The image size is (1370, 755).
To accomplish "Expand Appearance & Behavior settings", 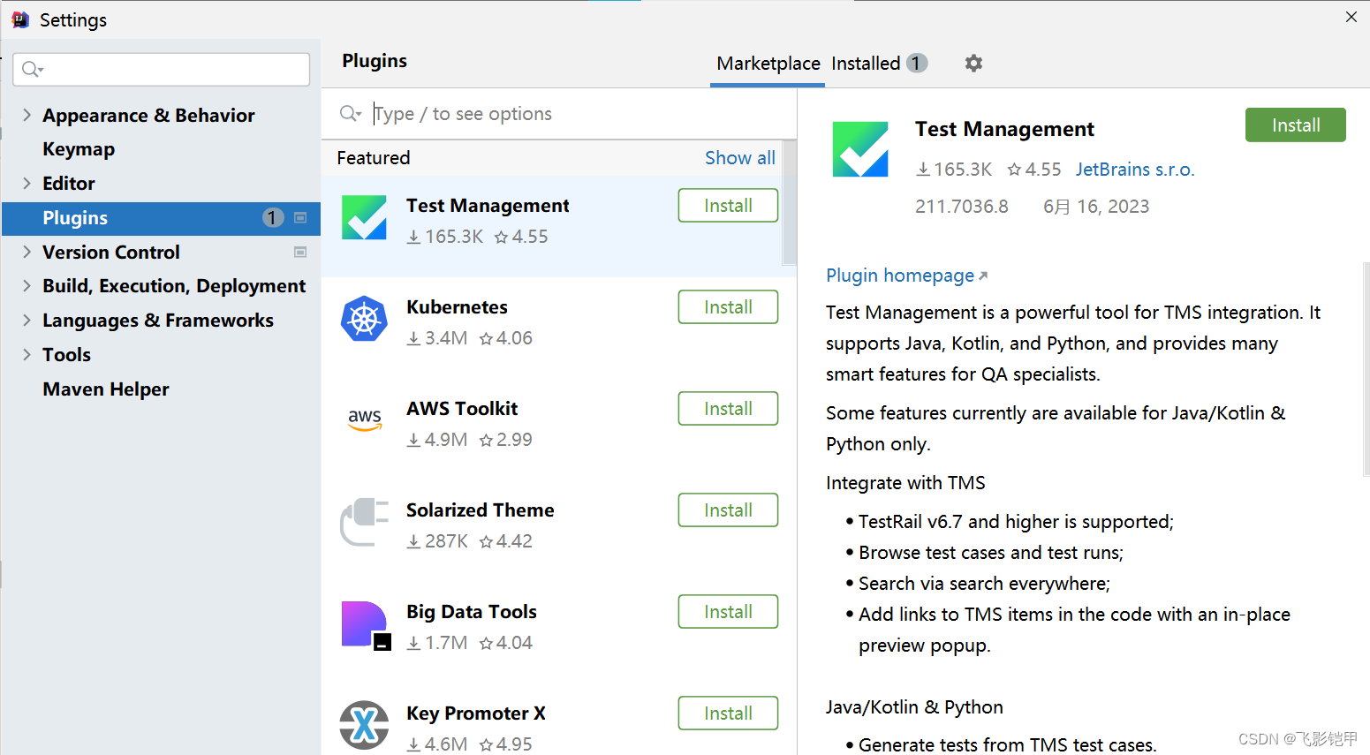I will (26, 115).
